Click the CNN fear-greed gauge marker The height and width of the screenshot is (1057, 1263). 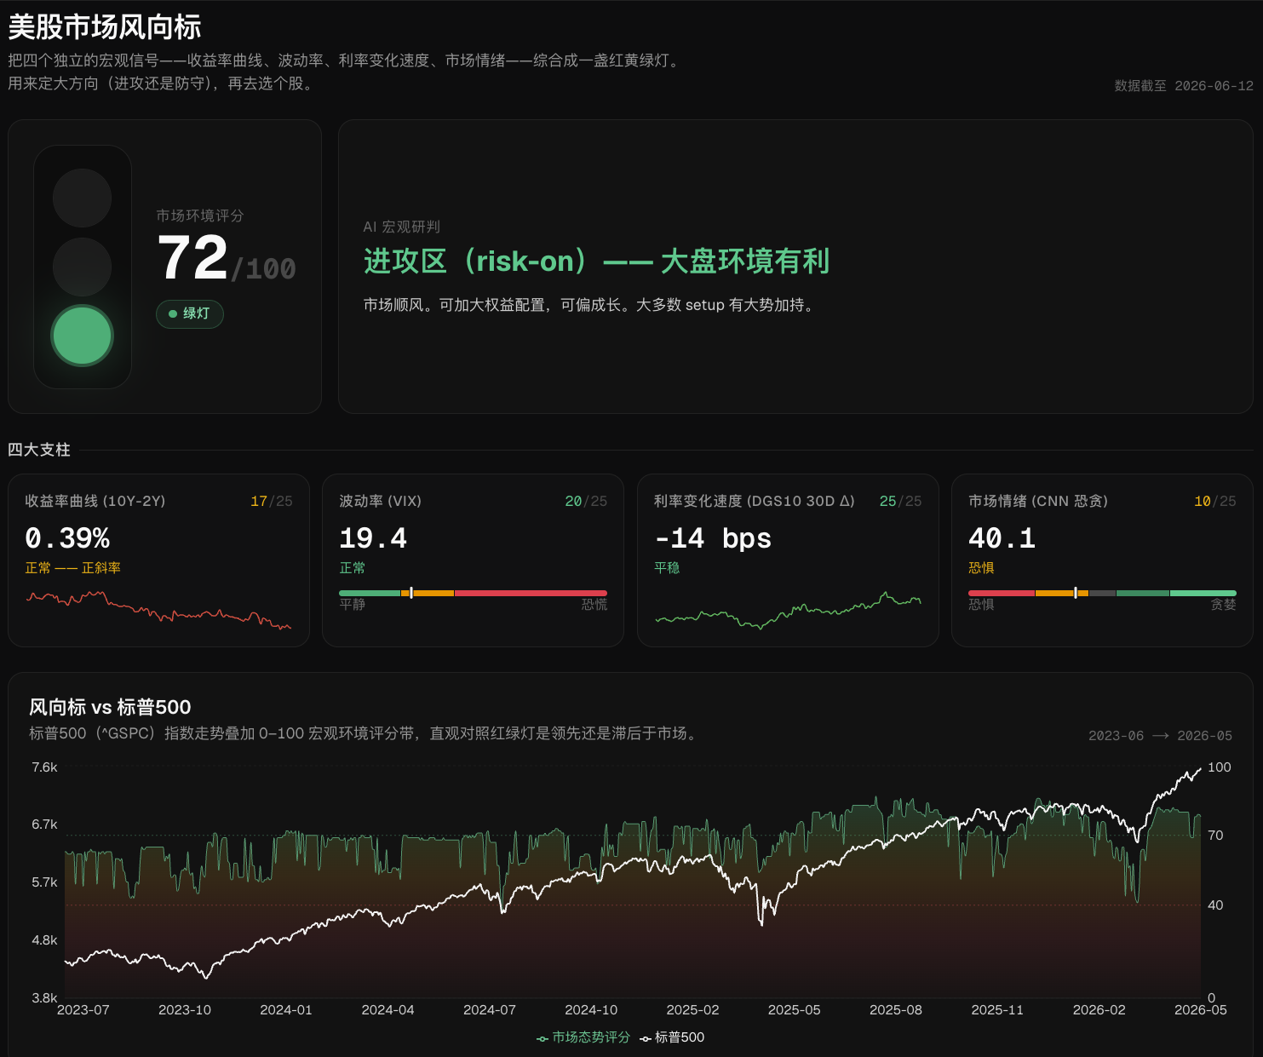[1076, 593]
